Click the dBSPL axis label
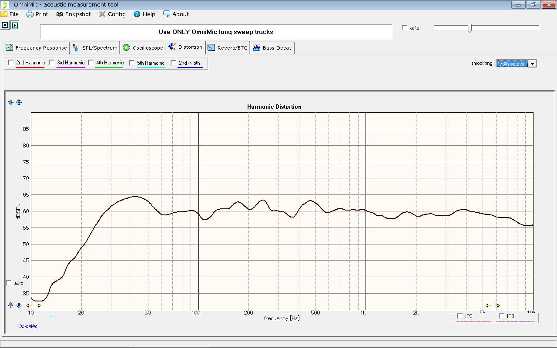The width and height of the screenshot is (557, 348). point(19,211)
